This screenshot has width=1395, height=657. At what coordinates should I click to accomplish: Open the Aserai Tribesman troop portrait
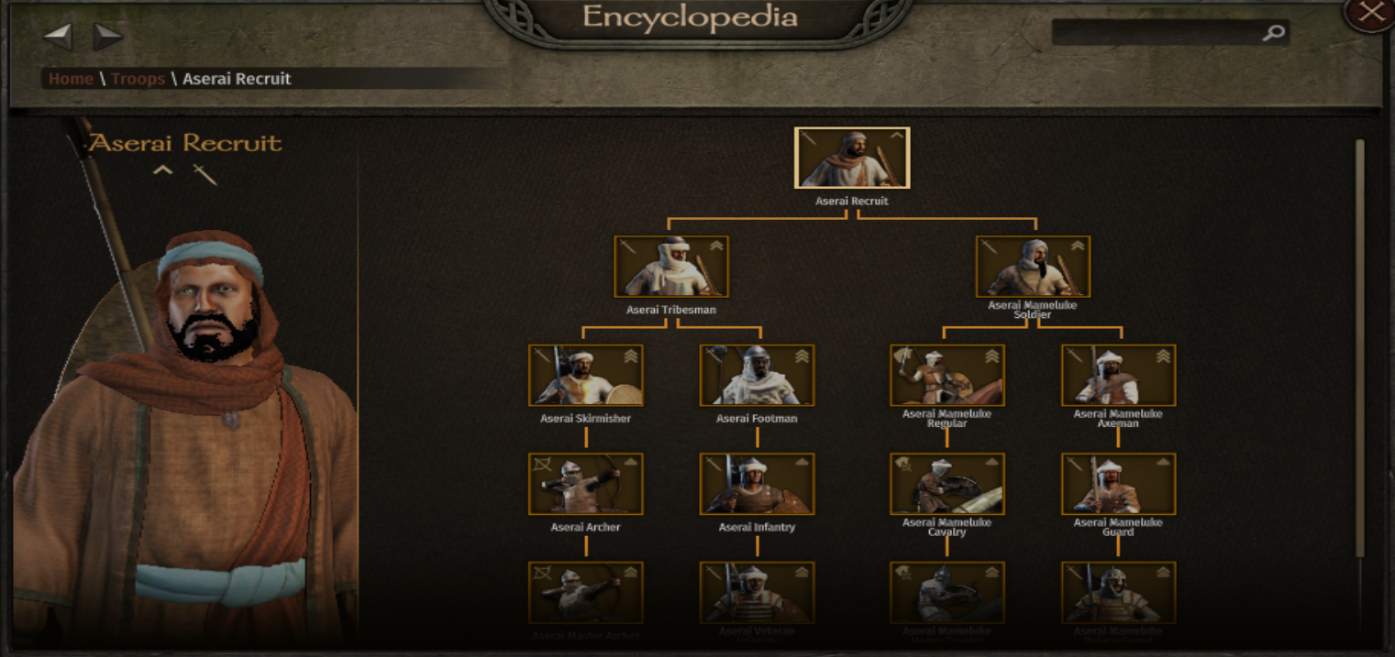(671, 267)
